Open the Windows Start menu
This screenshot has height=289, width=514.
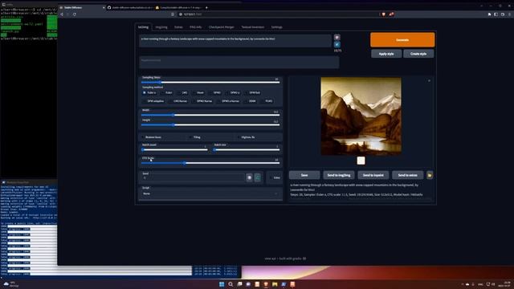(x=222, y=284)
